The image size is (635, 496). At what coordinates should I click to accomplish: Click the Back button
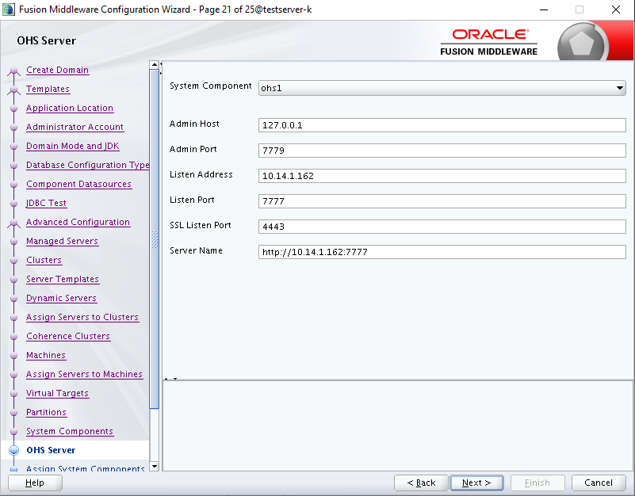[x=421, y=483]
